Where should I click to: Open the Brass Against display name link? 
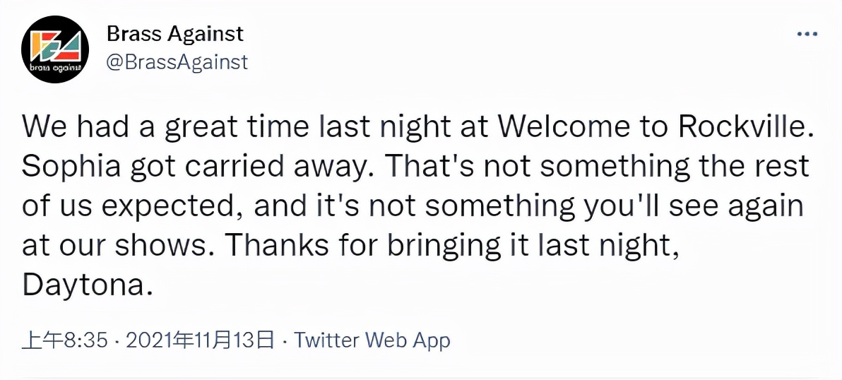[x=175, y=35]
